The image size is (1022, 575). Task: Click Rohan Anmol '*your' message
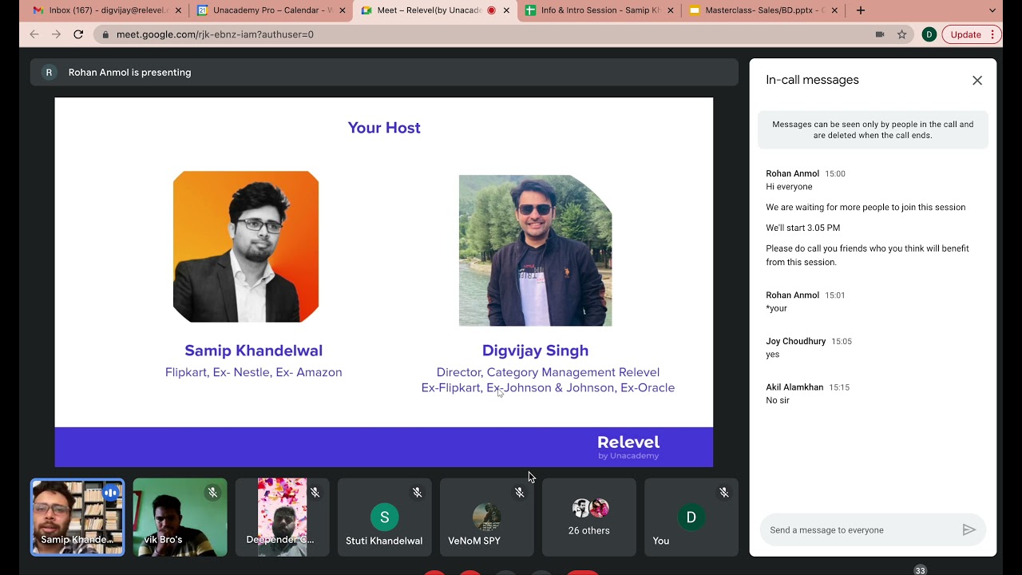(x=776, y=308)
